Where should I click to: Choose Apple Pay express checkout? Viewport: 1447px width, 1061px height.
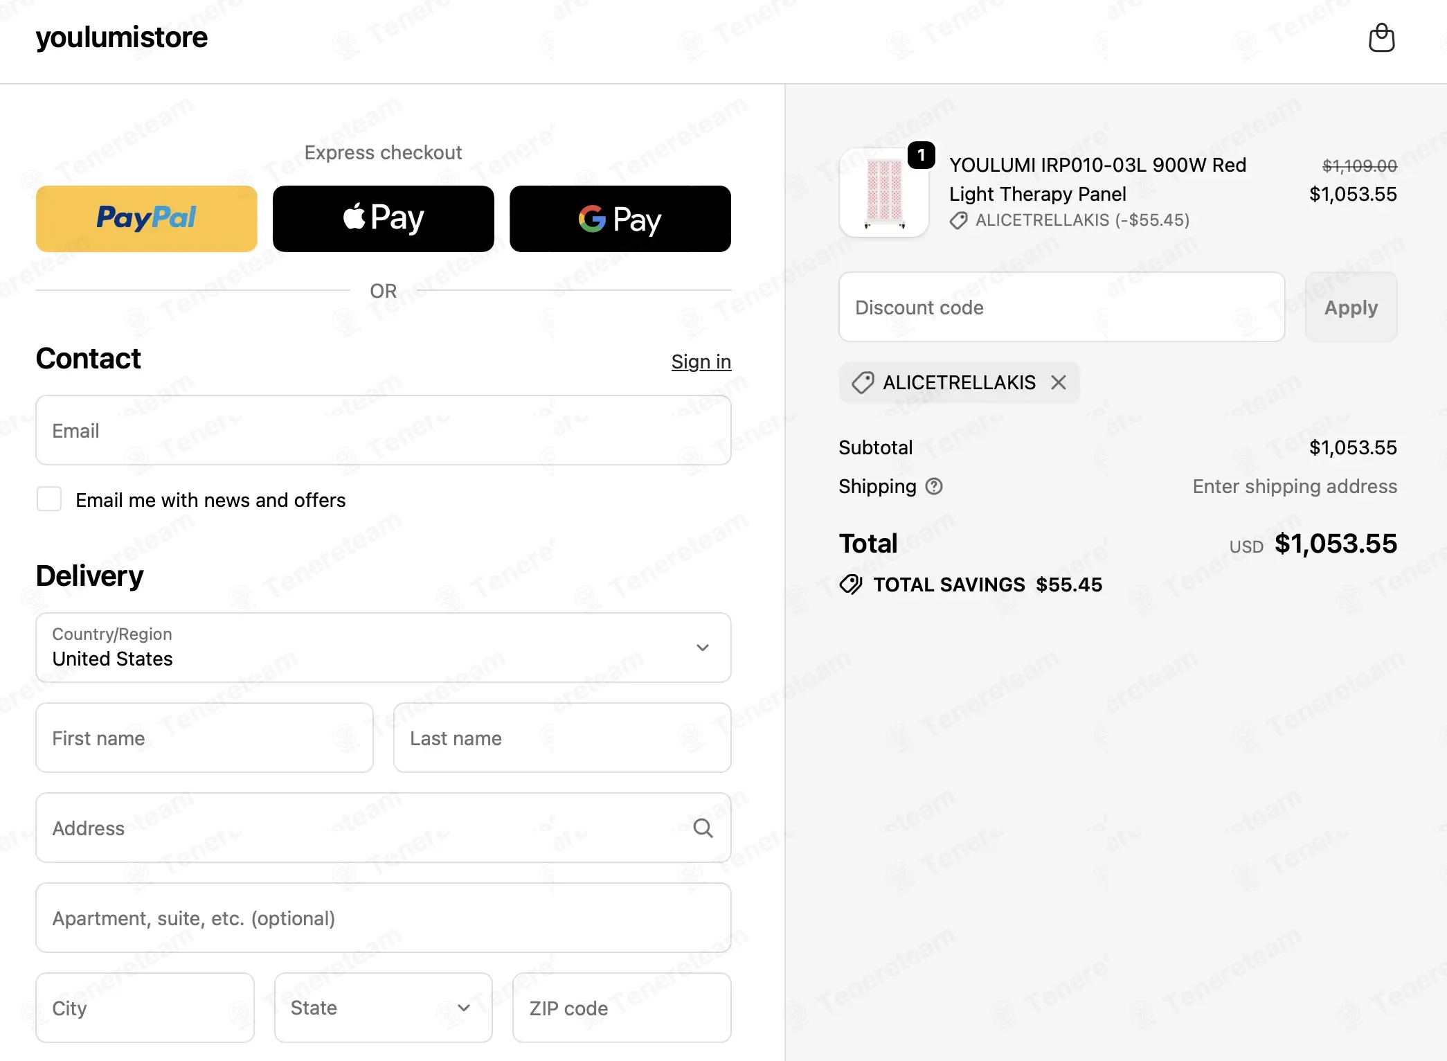coord(384,219)
